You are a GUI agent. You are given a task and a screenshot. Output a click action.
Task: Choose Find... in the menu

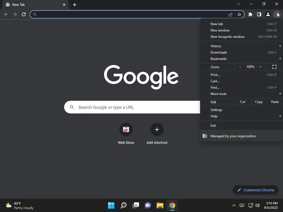pyautogui.click(x=242, y=88)
